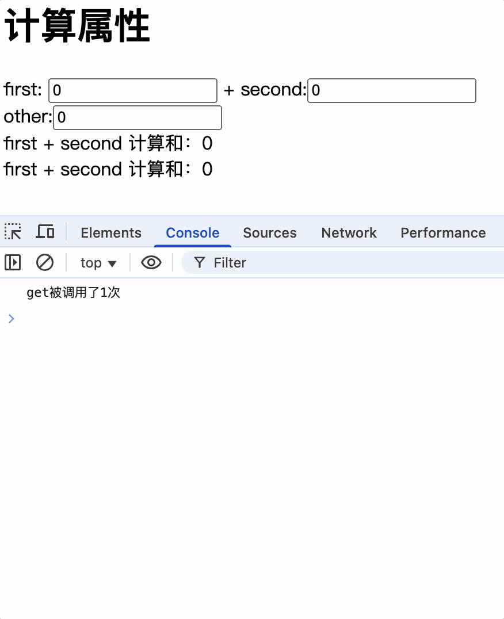Click the get被调用了1次 console message
The height and width of the screenshot is (619, 504).
(74, 293)
